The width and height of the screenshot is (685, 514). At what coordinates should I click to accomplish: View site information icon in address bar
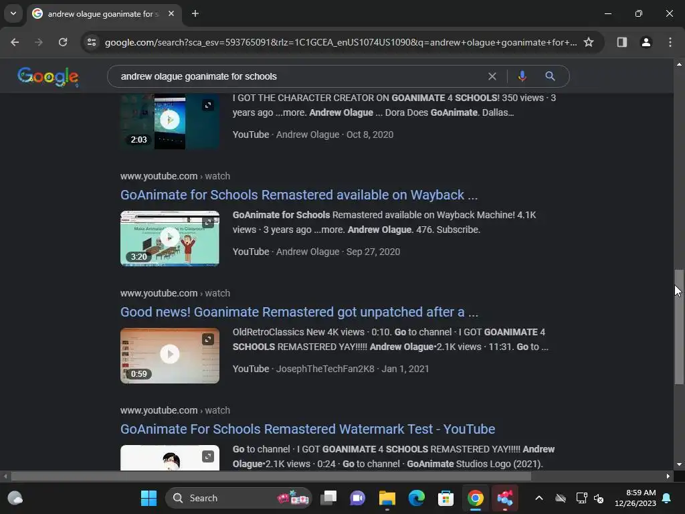pyautogui.click(x=92, y=42)
